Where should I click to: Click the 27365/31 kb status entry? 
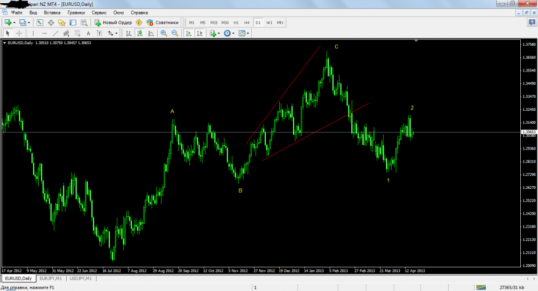(512, 288)
